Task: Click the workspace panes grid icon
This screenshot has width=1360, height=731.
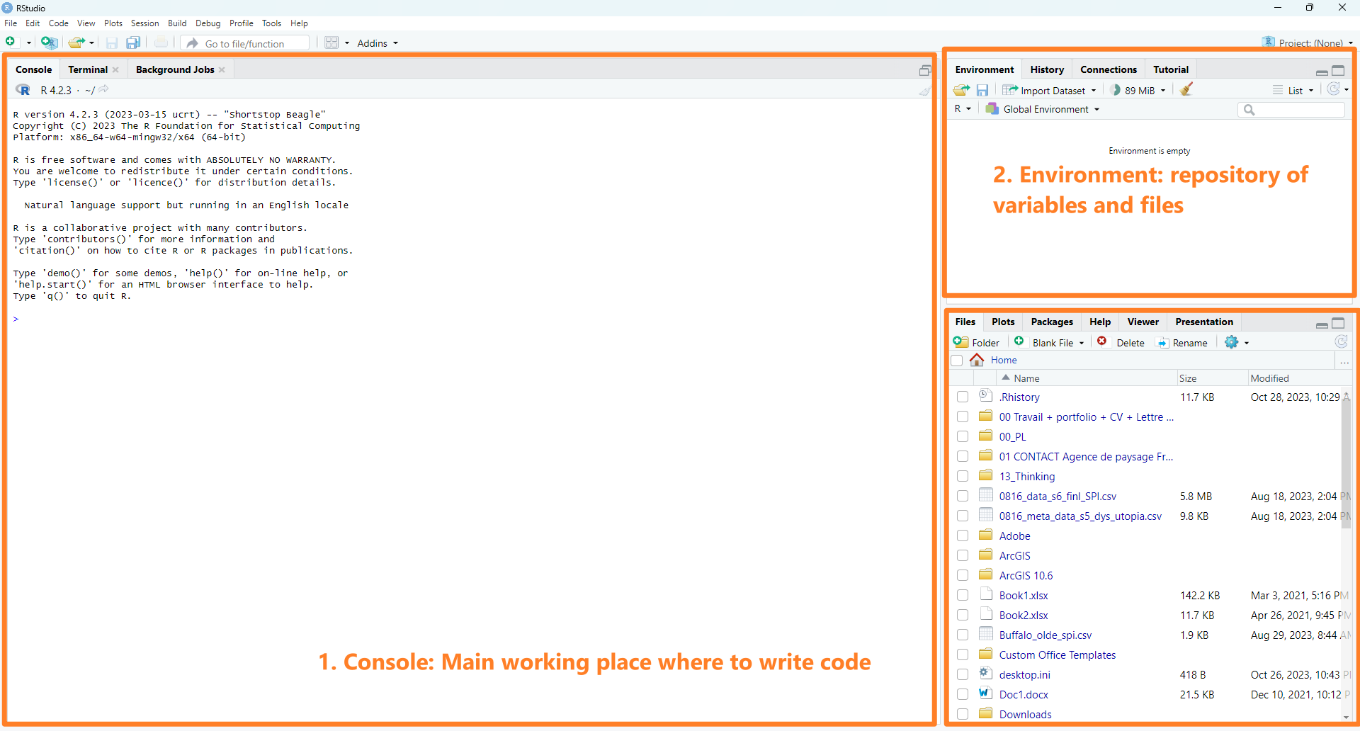Action: 331,42
